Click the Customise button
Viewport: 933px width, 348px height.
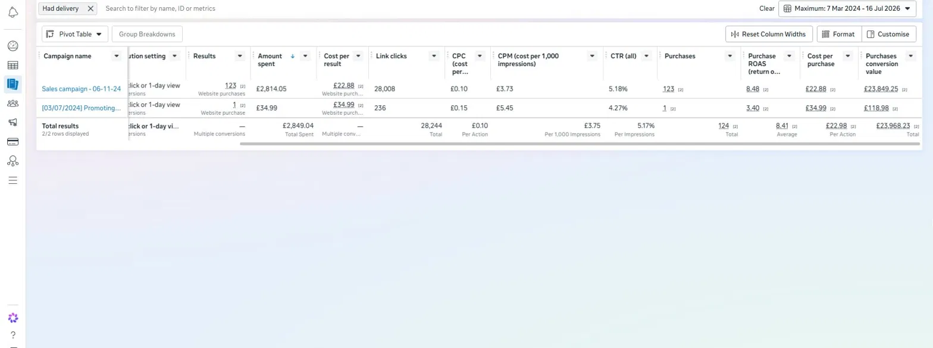(x=889, y=34)
